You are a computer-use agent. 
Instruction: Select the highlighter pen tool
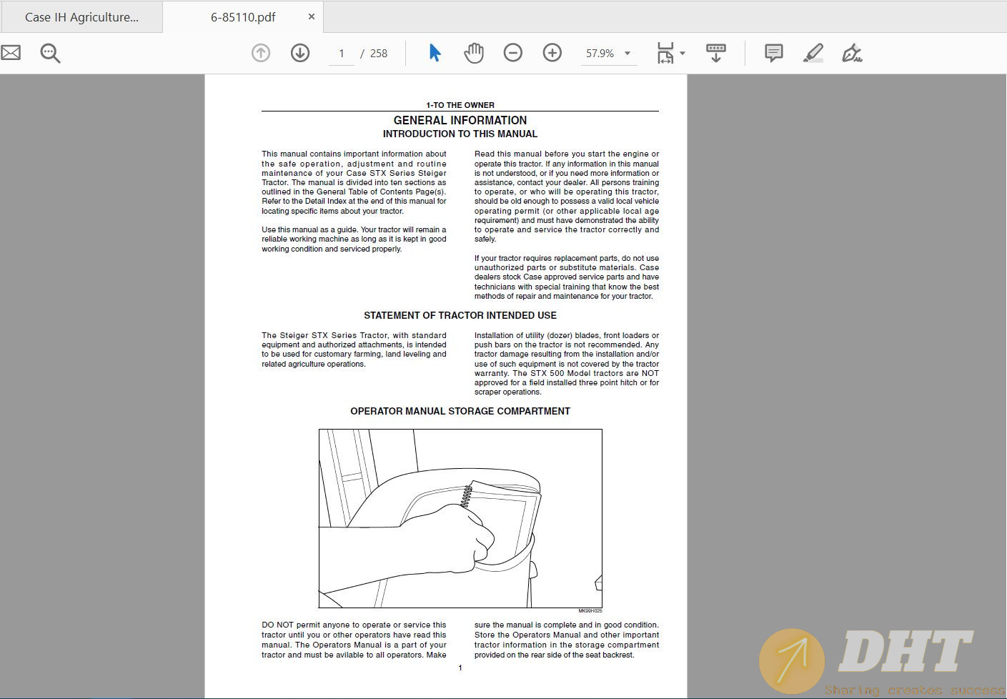tap(813, 53)
